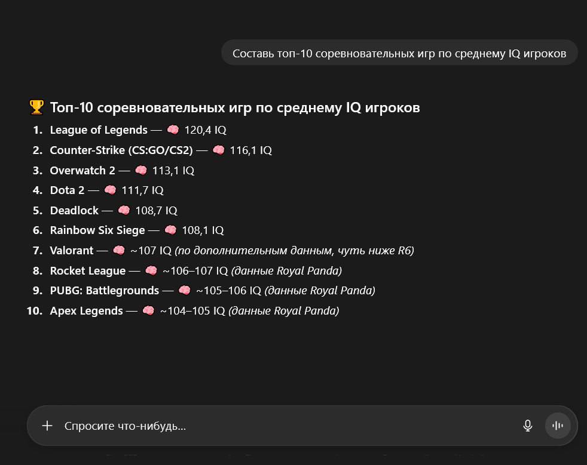
Task: Click the "(данные Royal Panda)" note after Apex Legends
Action: pos(283,311)
